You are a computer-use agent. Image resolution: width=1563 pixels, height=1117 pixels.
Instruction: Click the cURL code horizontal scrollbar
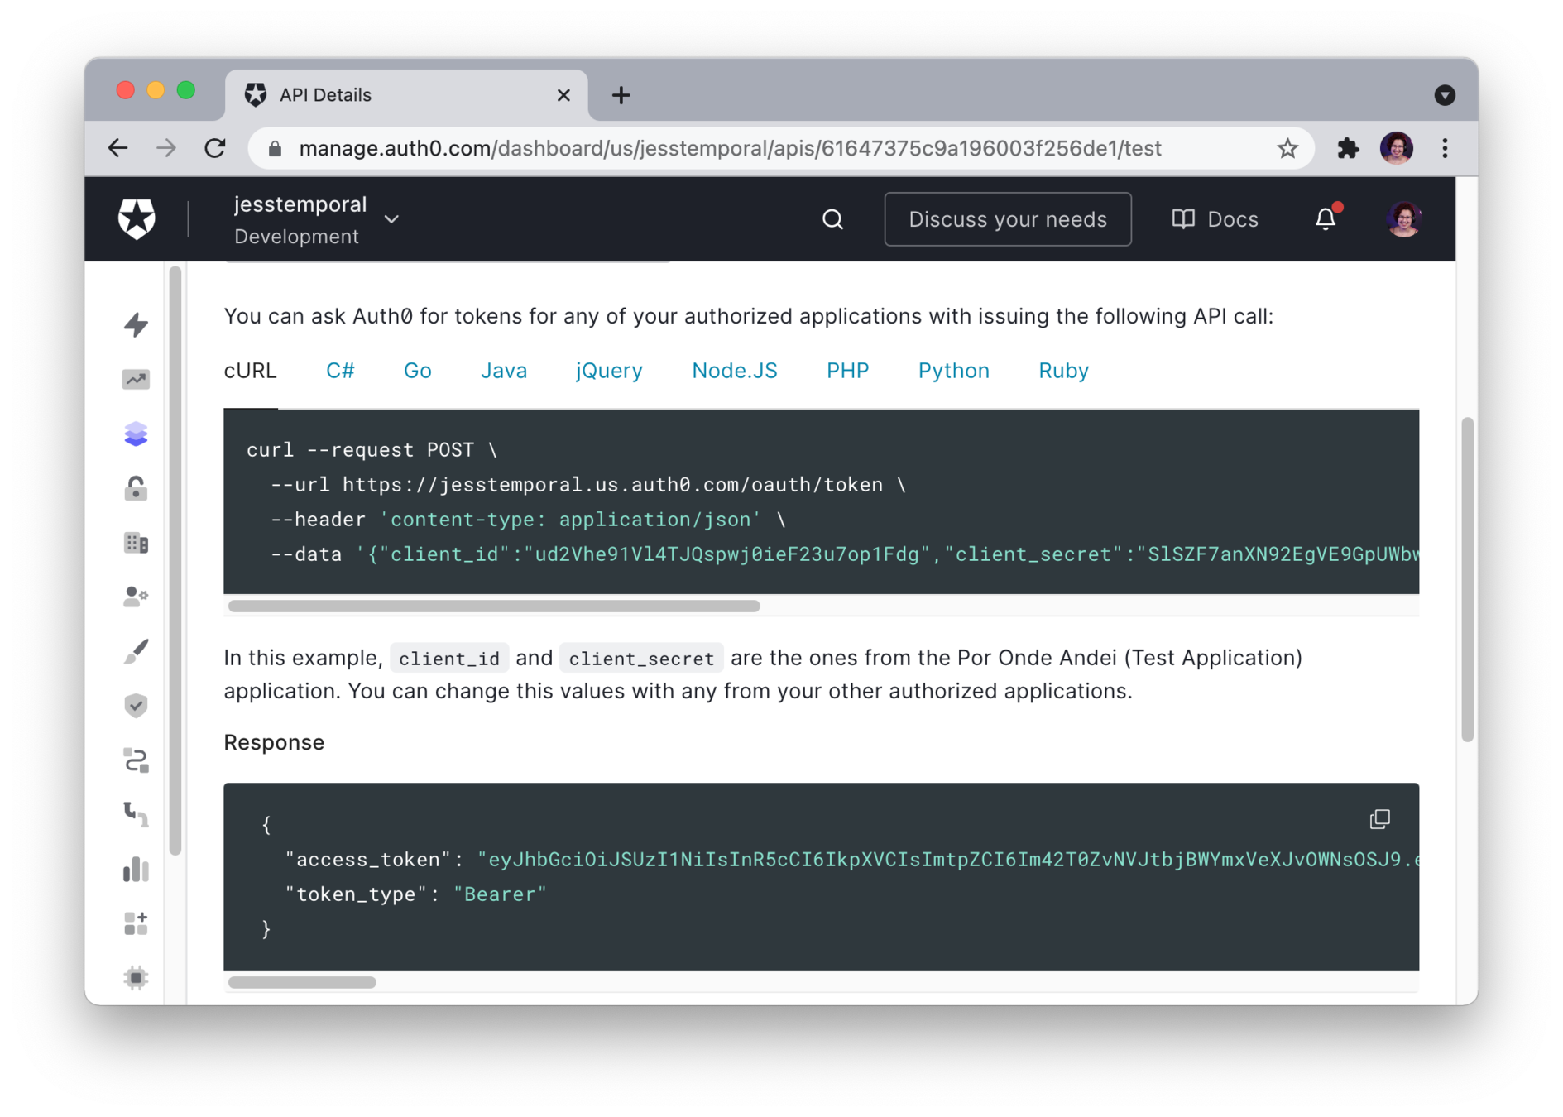pos(494,606)
